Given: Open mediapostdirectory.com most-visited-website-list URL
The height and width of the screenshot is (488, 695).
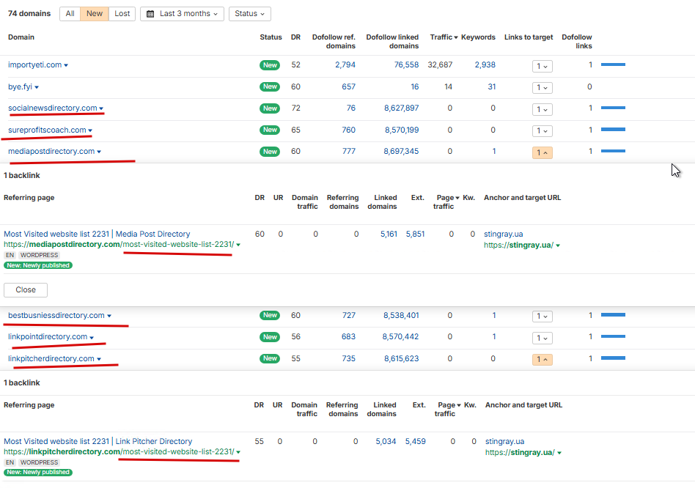Looking at the screenshot, I should pyautogui.click(x=119, y=245).
